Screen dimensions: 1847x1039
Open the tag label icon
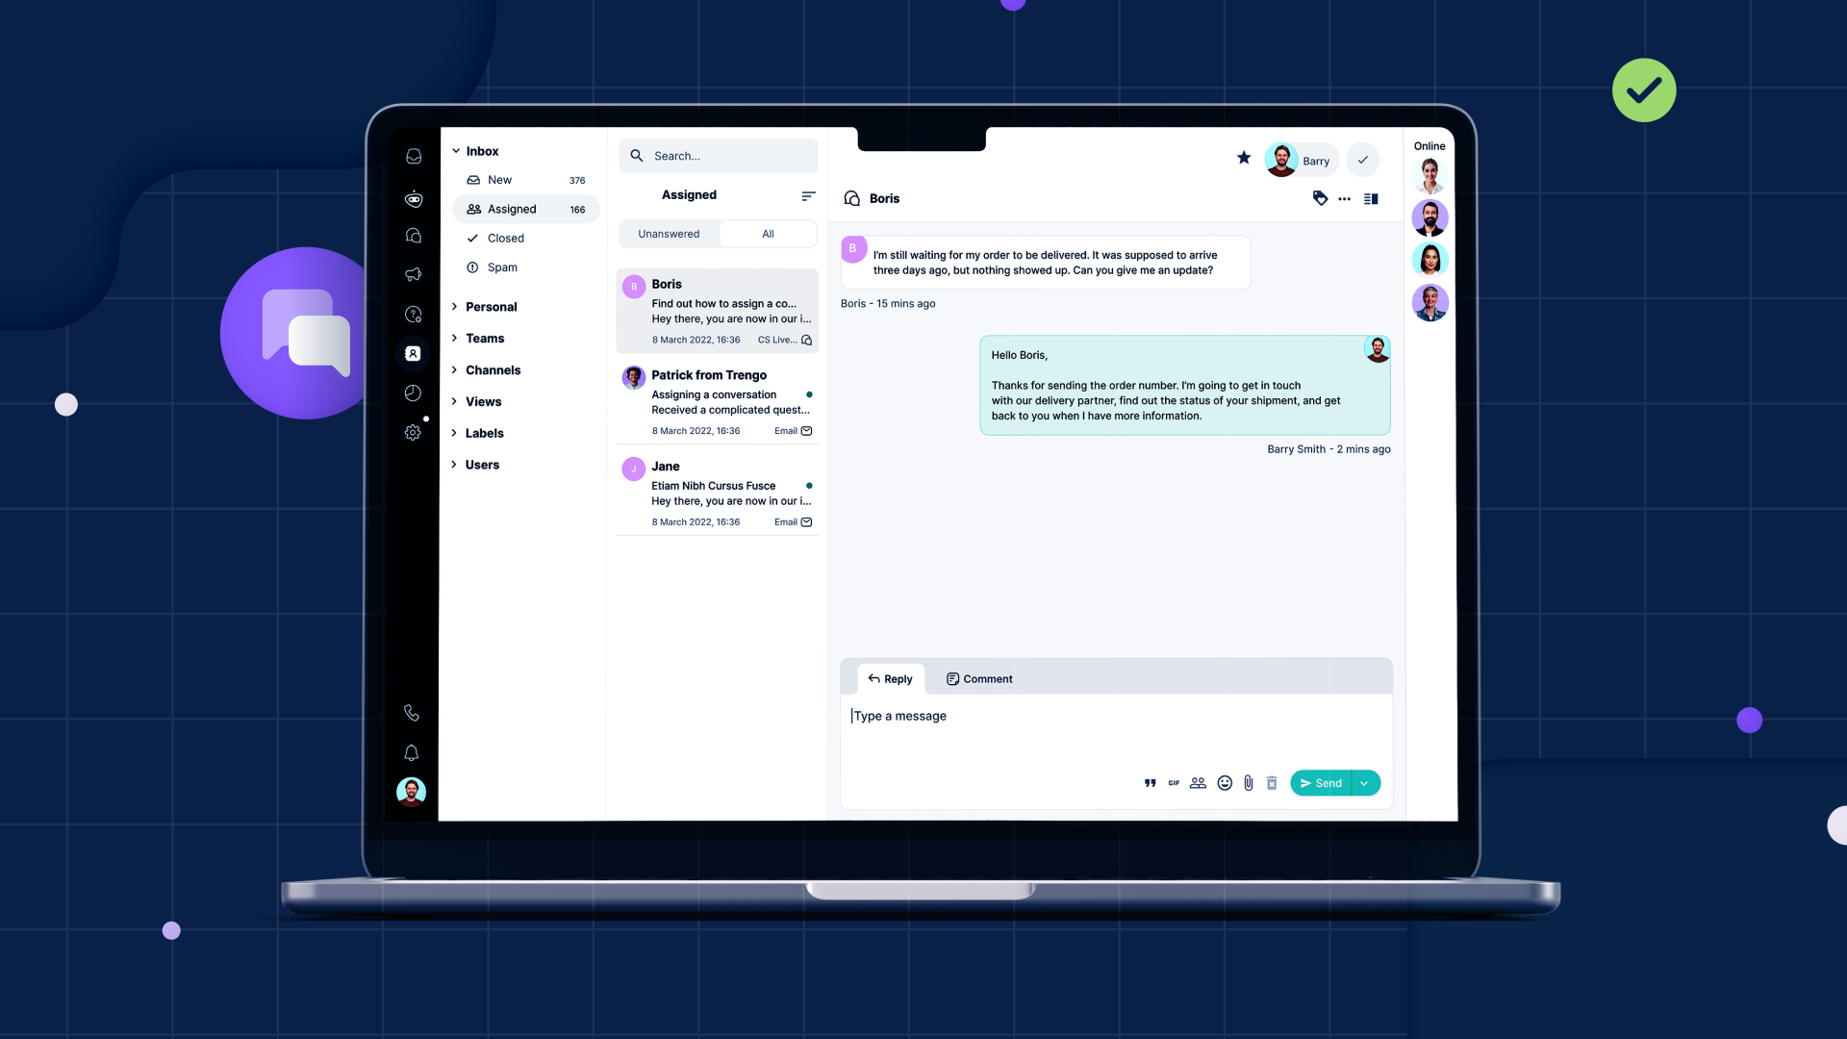(x=1320, y=198)
